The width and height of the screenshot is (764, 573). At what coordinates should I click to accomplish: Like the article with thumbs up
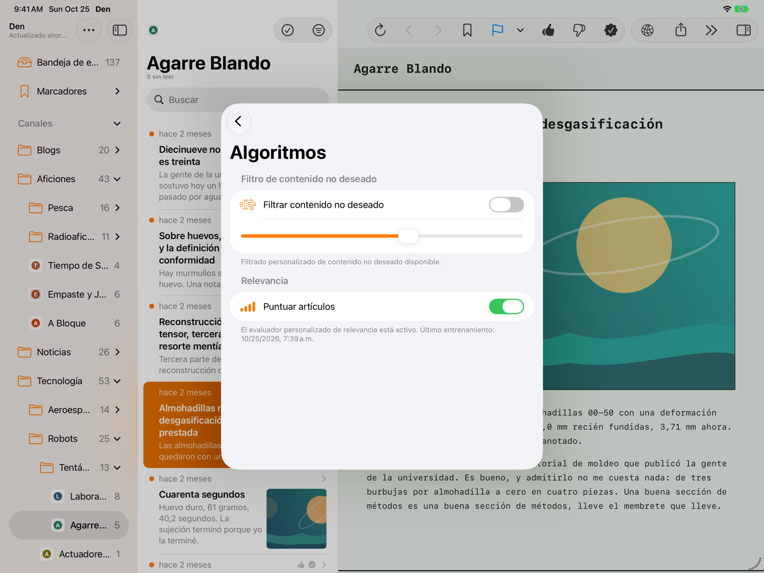[x=549, y=31]
